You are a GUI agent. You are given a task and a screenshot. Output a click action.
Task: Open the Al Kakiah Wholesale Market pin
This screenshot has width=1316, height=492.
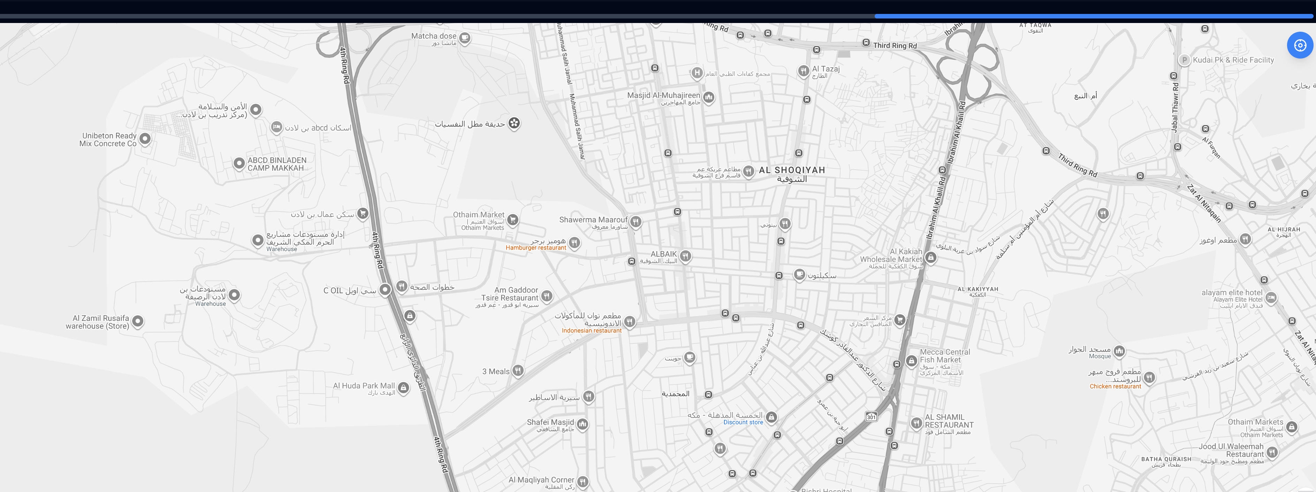(931, 257)
